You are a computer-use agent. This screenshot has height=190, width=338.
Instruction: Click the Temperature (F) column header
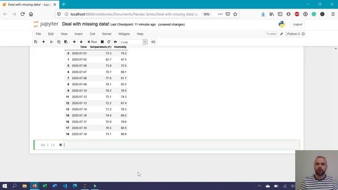pos(100,47)
